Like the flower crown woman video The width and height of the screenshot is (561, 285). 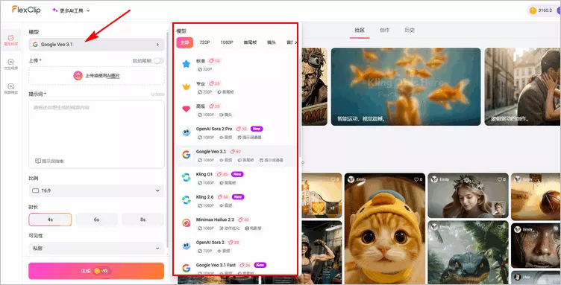point(501,179)
